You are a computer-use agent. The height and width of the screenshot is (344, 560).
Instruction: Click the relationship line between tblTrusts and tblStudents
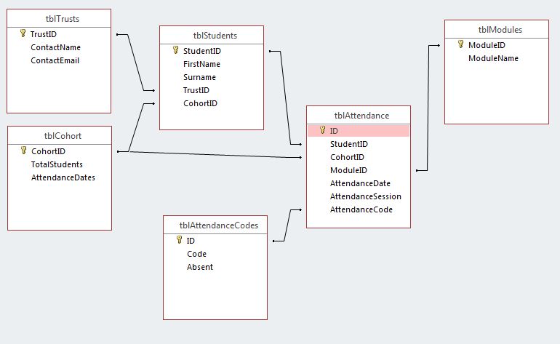coord(136,63)
